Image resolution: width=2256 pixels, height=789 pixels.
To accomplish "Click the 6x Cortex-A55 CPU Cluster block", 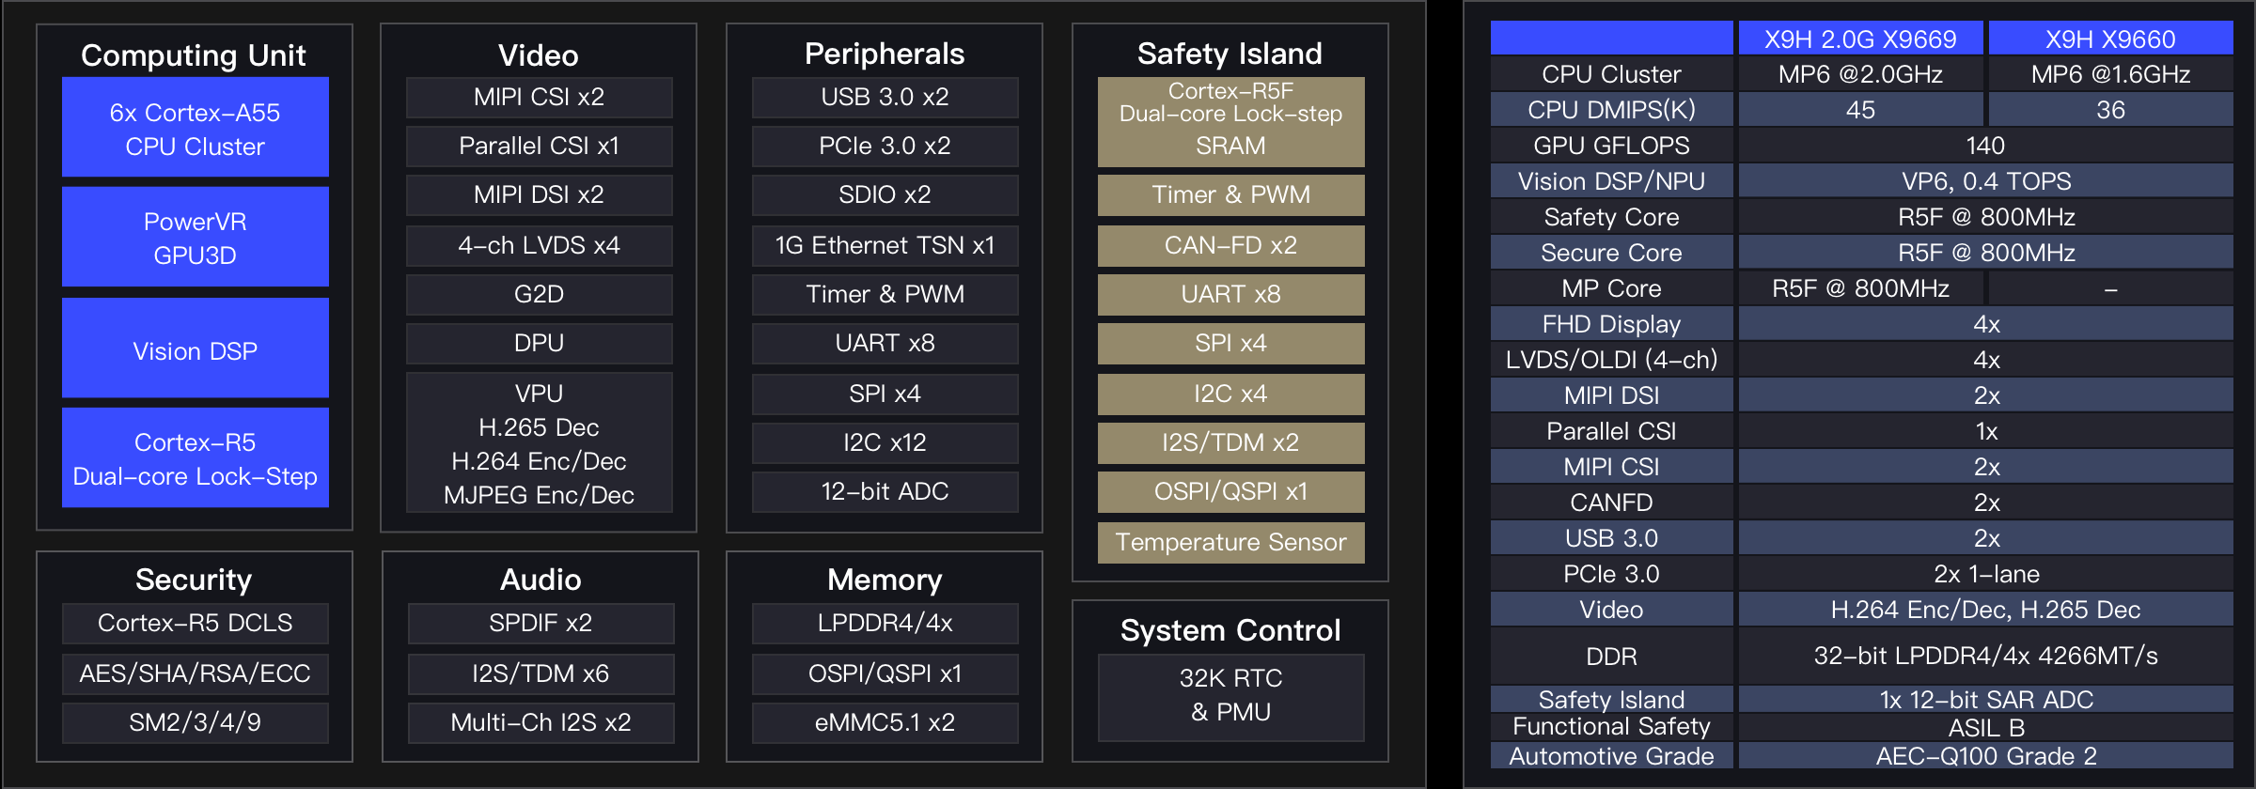I will [x=195, y=128].
